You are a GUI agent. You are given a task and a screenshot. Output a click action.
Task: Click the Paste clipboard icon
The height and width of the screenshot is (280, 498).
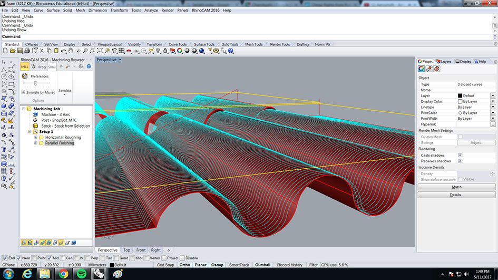pyautogui.click(x=56, y=51)
